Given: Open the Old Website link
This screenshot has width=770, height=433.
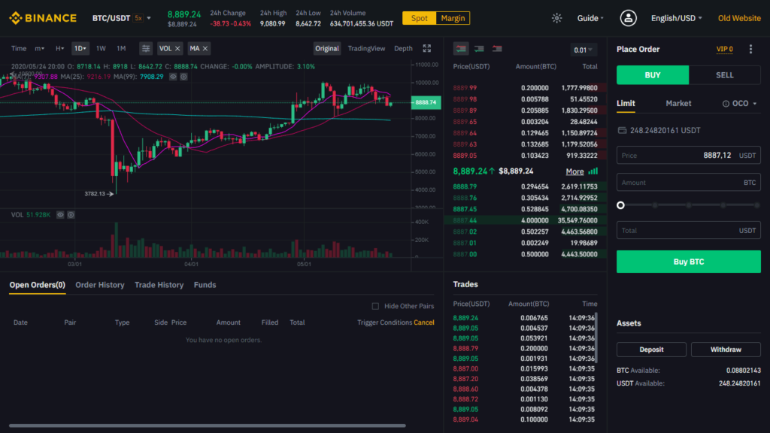Looking at the screenshot, I should [x=739, y=18].
